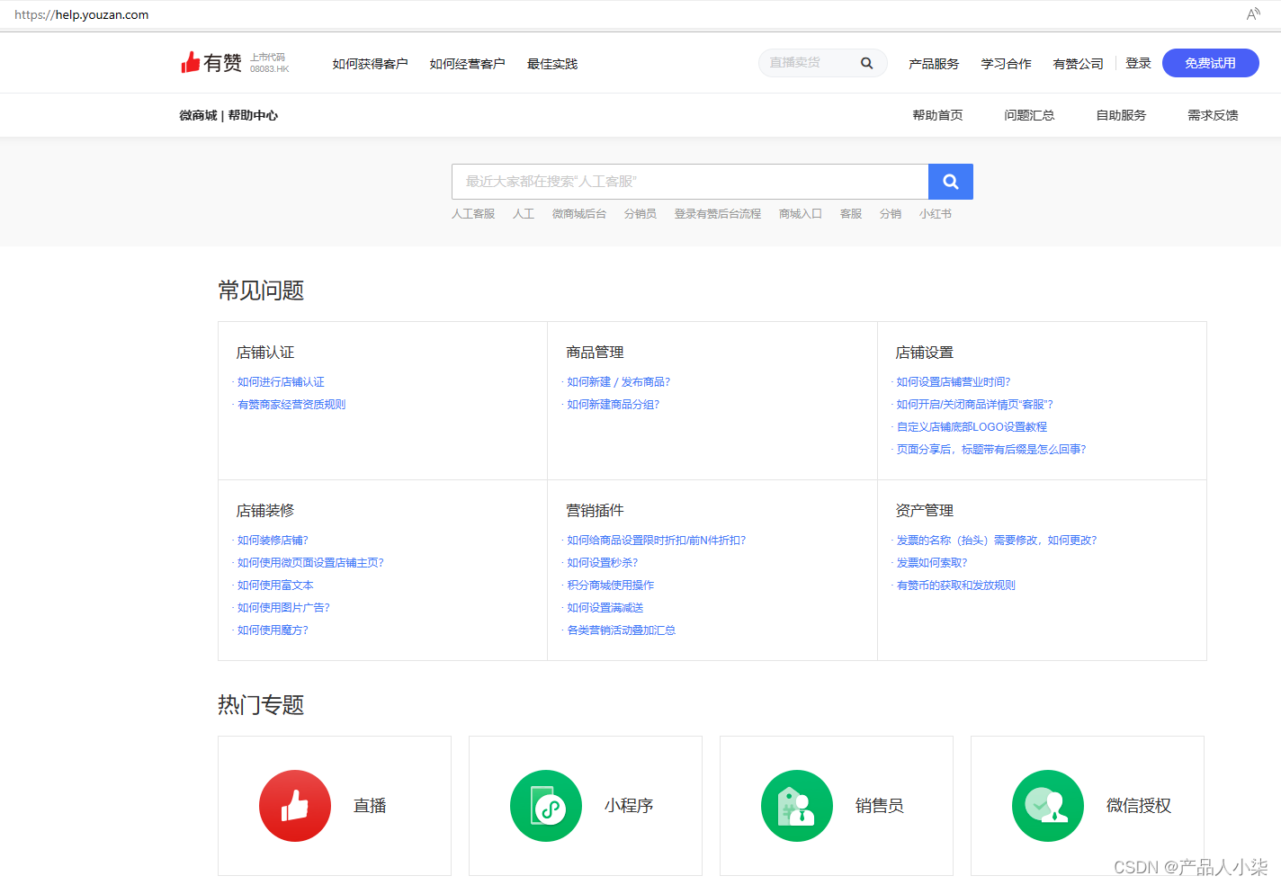Open the 销售员 green icon
The height and width of the screenshot is (885, 1281).
(797, 806)
